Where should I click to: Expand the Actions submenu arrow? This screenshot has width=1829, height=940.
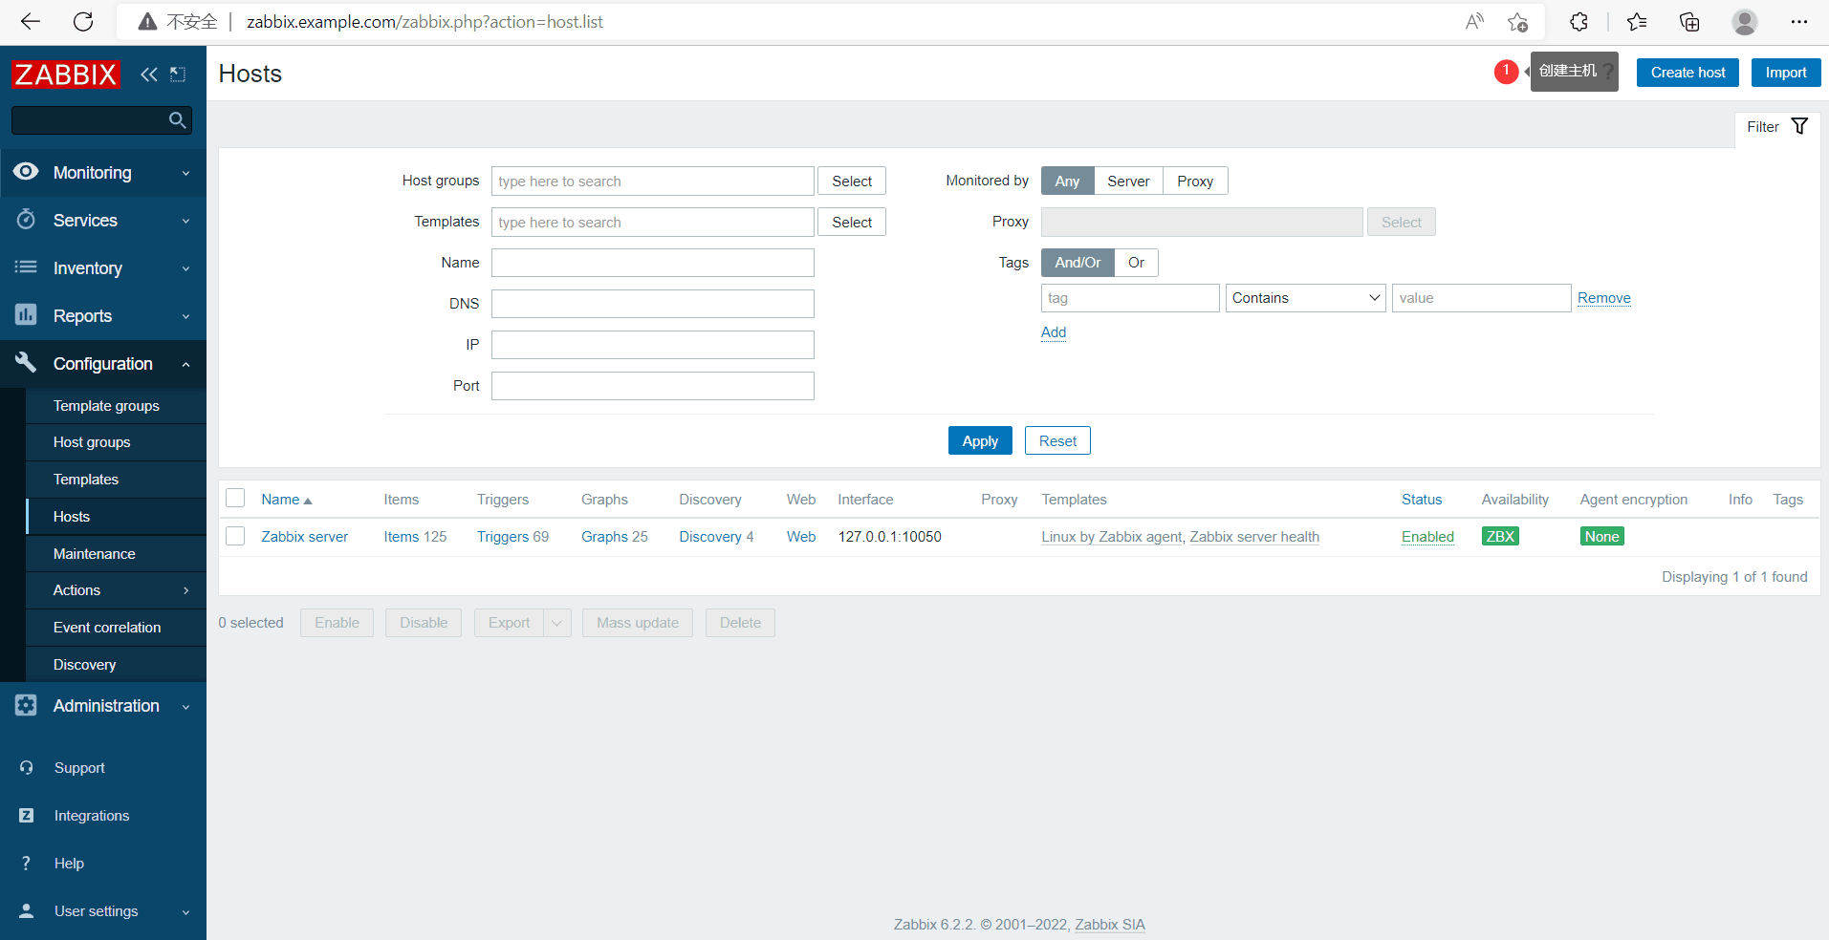point(185,590)
